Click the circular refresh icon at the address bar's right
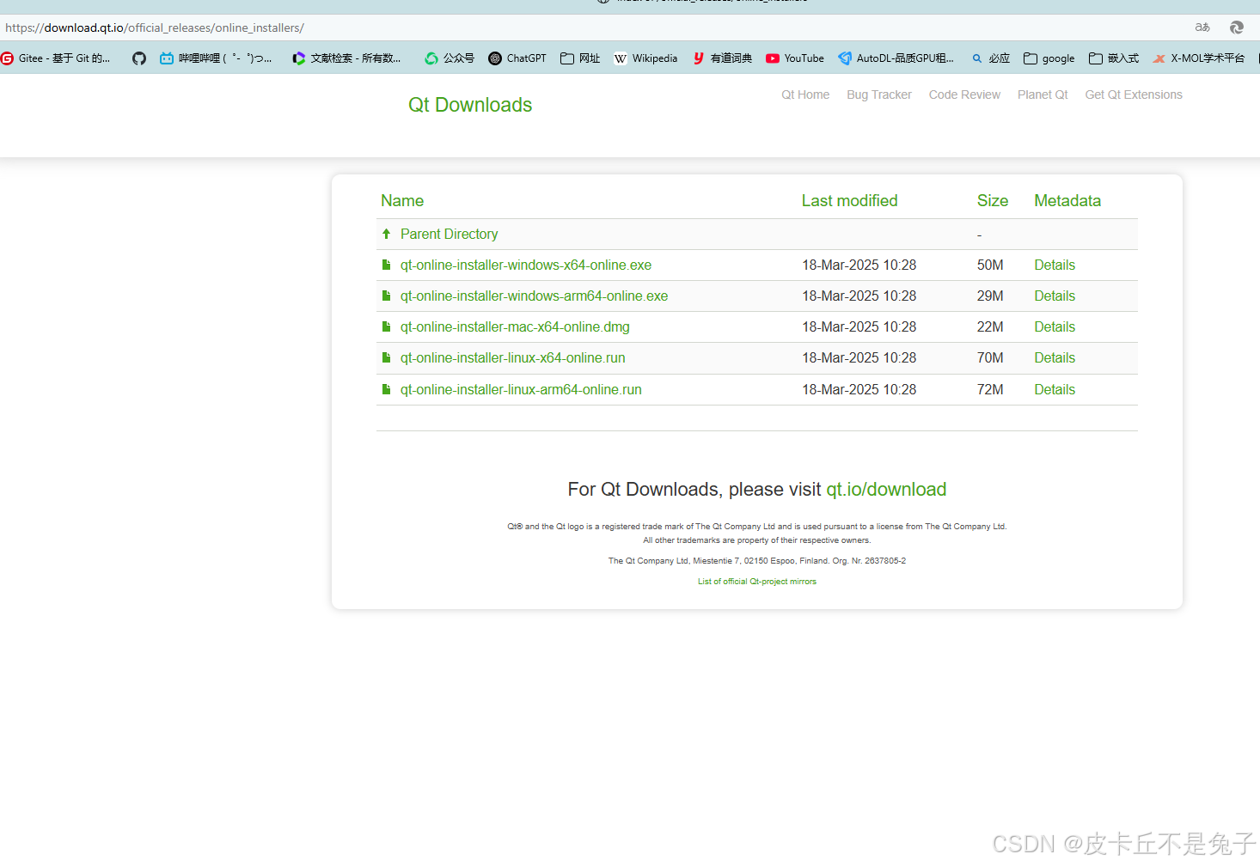Screen dimensions: 1260x866 click(x=1236, y=27)
